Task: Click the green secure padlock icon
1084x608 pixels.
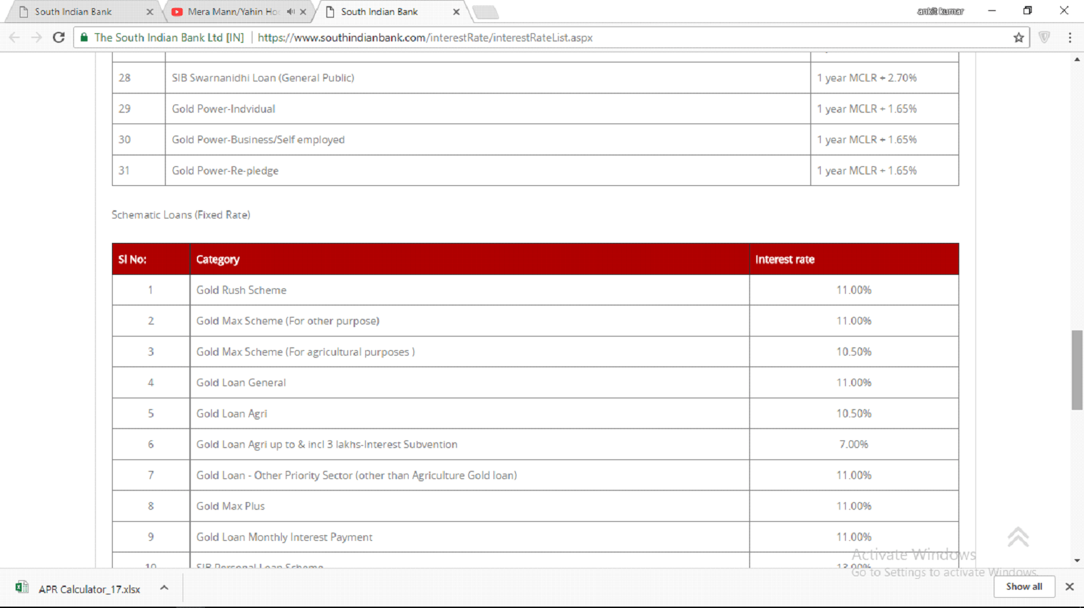Action: click(x=84, y=37)
